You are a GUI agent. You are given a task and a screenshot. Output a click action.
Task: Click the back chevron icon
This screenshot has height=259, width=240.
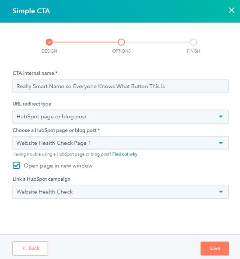coord(24,249)
